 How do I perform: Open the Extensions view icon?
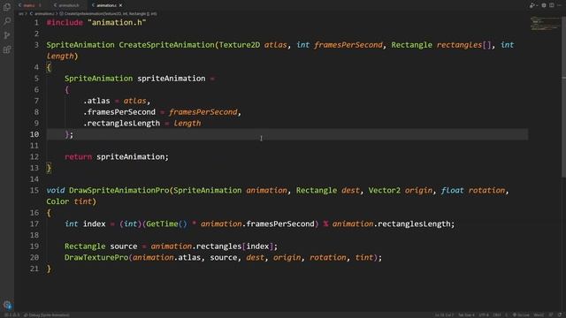[x=7, y=49]
